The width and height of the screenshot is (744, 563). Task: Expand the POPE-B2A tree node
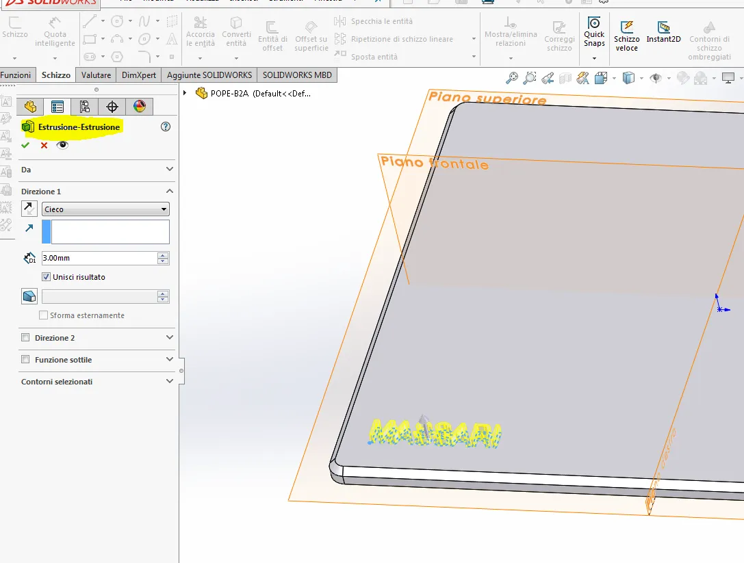point(185,93)
